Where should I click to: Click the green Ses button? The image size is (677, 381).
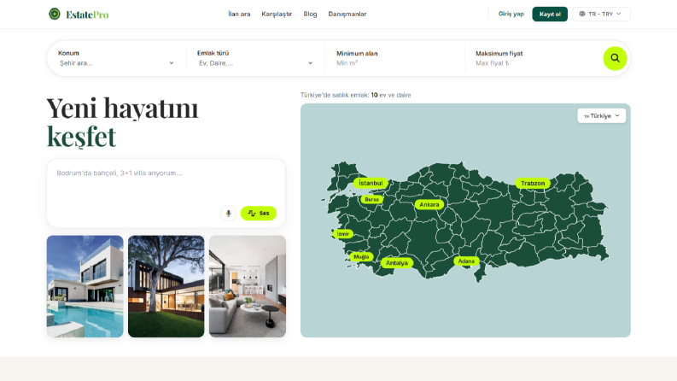pyautogui.click(x=258, y=213)
